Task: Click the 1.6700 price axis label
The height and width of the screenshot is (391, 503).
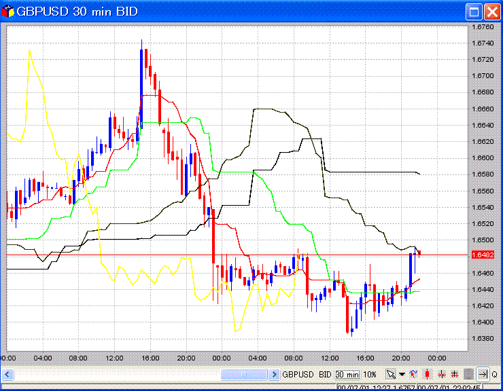Action: tap(483, 76)
